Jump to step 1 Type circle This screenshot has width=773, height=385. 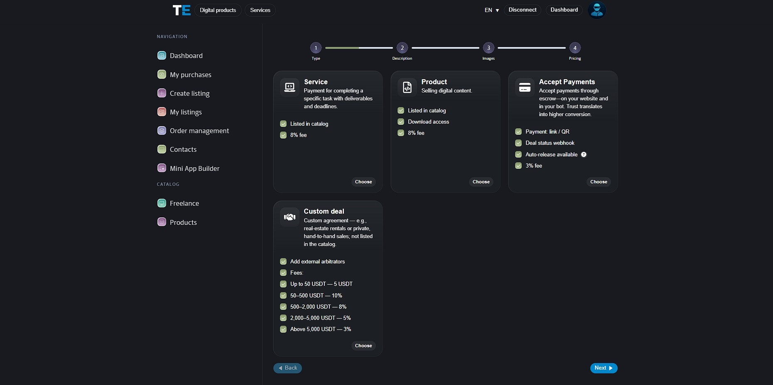tap(316, 48)
